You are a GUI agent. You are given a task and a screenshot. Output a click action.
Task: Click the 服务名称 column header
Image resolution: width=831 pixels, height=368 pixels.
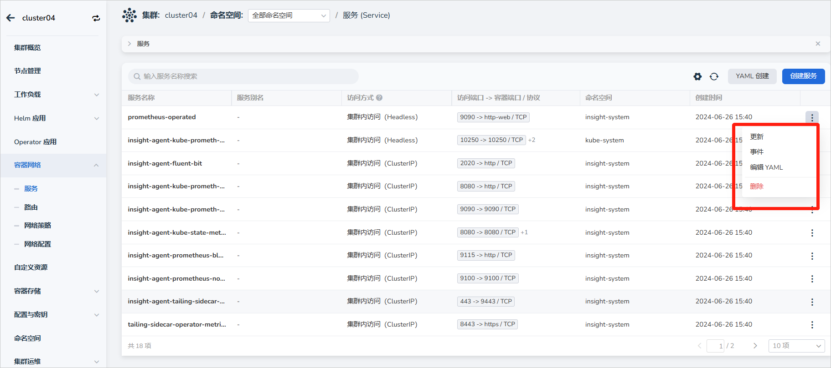point(141,98)
